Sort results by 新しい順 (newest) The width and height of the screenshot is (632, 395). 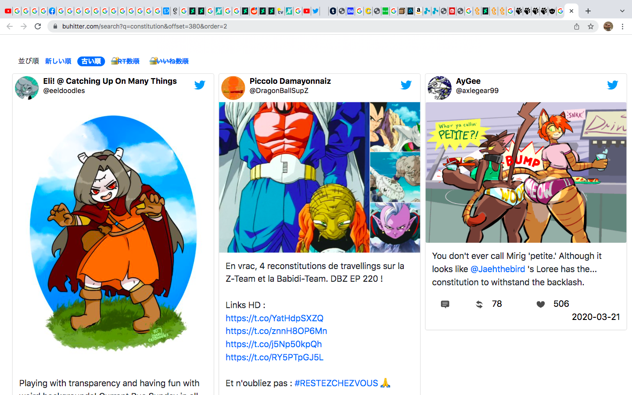58,61
